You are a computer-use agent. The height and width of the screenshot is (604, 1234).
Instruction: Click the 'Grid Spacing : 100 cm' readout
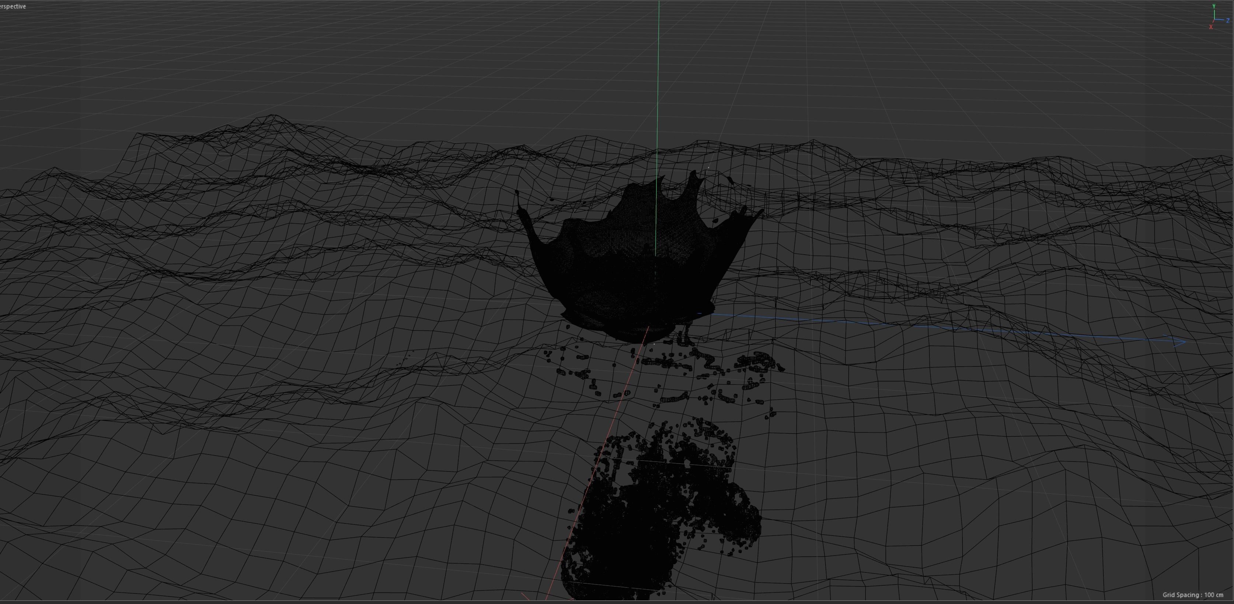[x=1193, y=595]
